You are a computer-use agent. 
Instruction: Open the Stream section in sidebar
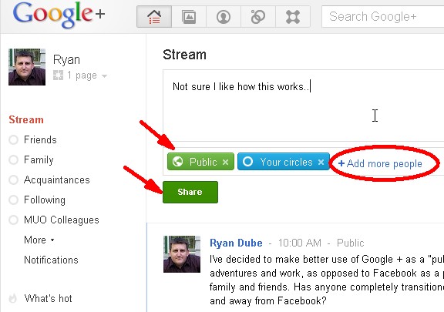tap(26, 119)
